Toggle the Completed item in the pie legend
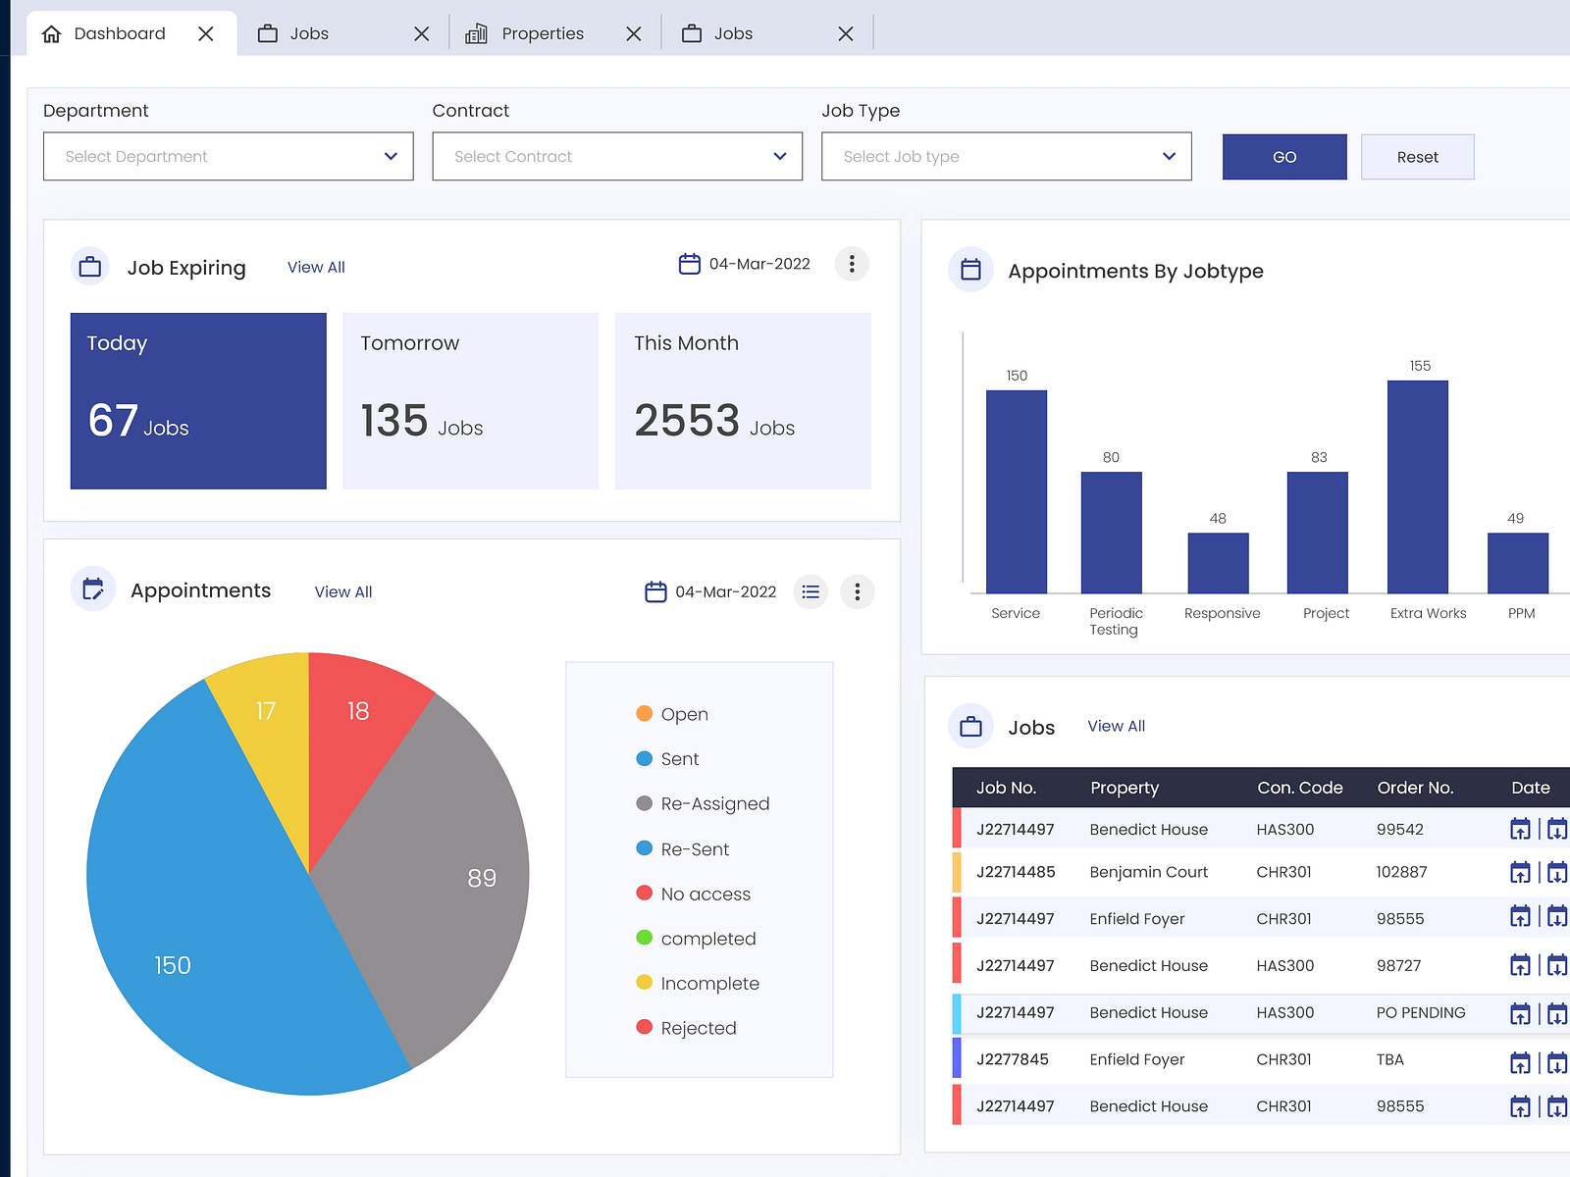 708,938
